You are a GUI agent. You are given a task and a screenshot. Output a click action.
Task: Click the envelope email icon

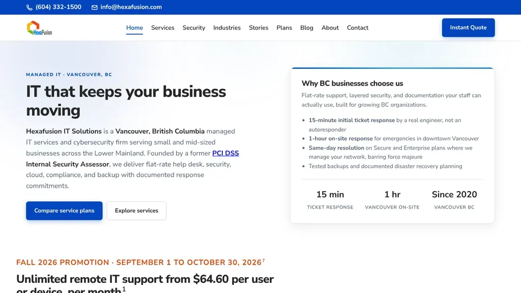tap(95, 7)
